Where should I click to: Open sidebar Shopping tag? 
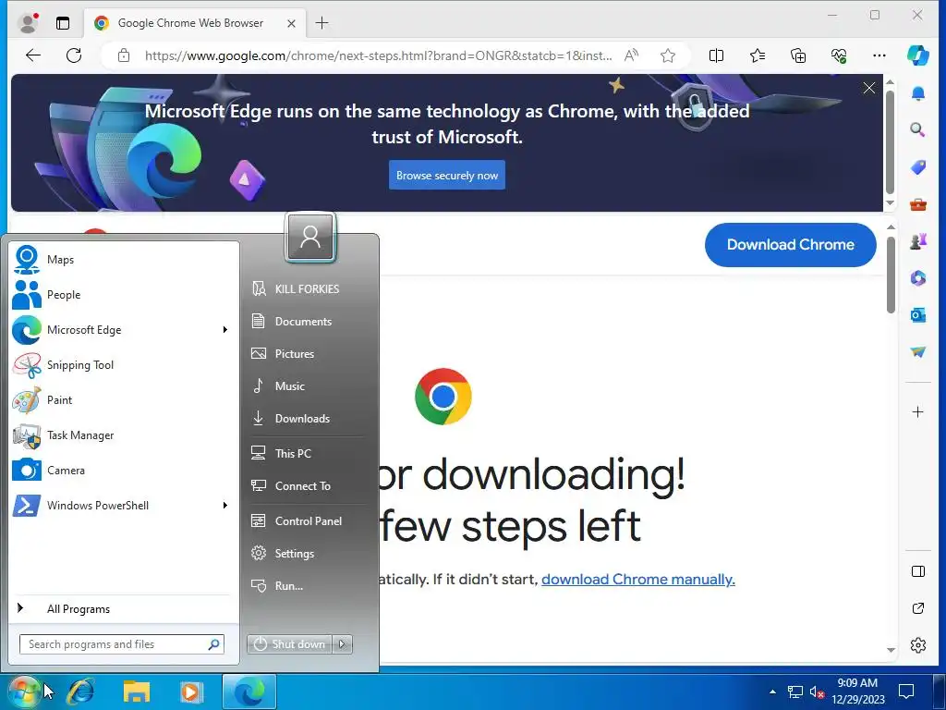(918, 167)
